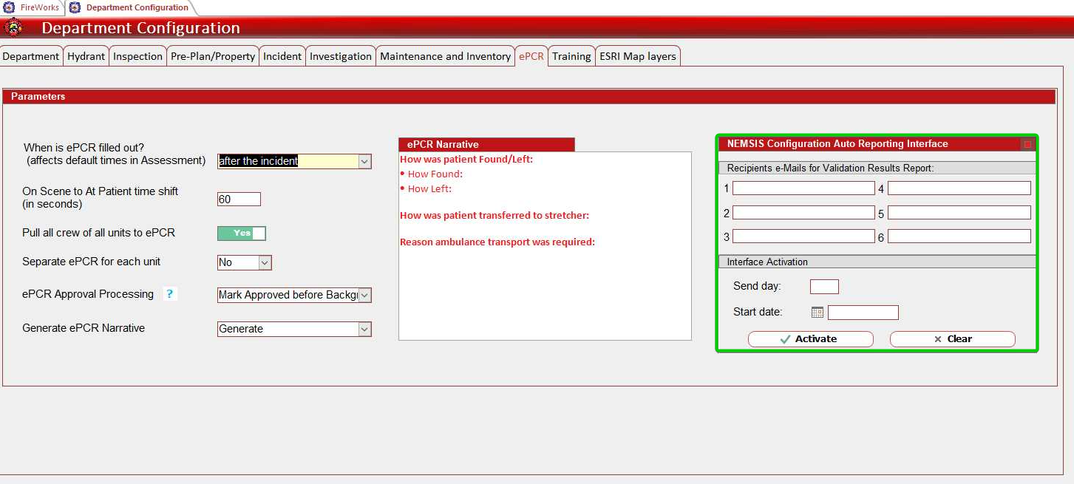The image size is (1074, 484).
Task: Open the Start date calendar picker icon
Action: click(x=815, y=312)
